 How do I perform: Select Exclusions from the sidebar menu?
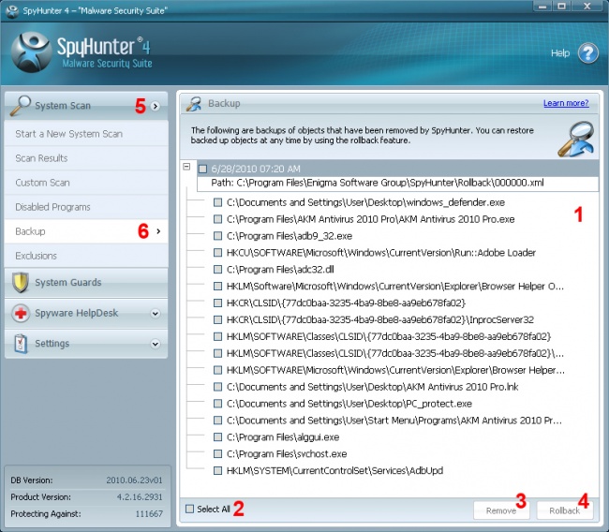click(x=36, y=256)
